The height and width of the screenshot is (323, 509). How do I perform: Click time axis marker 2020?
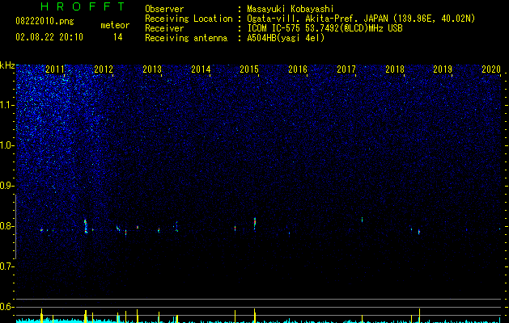(491, 69)
